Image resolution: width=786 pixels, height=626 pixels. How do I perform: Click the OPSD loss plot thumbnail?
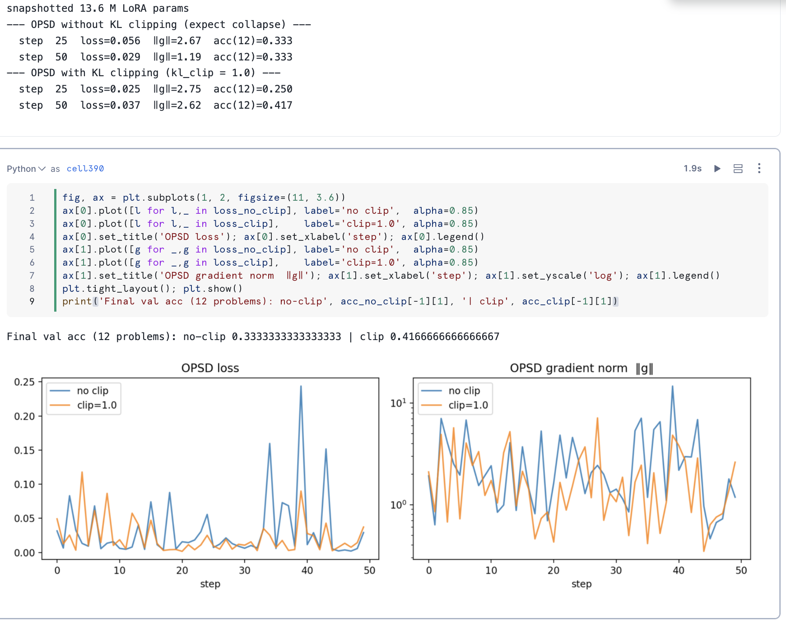coord(210,469)
